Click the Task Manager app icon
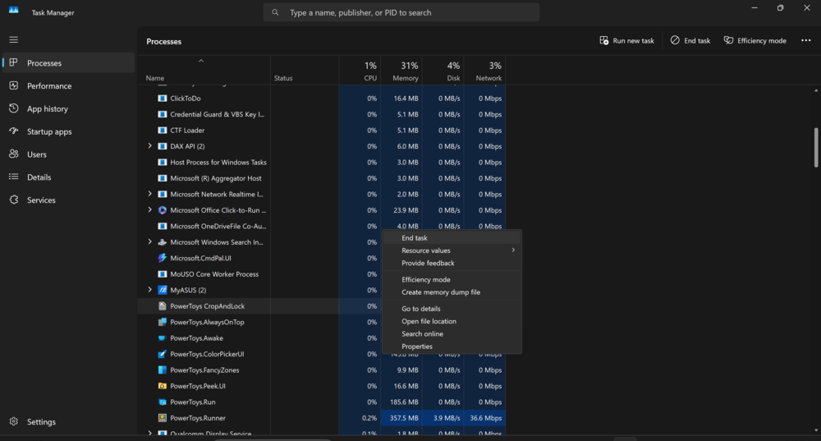 pyautogui.click(x=14, y=10)
